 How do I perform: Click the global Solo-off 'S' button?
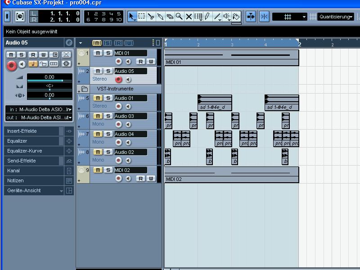click(108, 43)
